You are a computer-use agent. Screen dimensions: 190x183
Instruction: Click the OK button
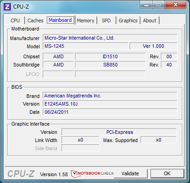coord(167,173)
